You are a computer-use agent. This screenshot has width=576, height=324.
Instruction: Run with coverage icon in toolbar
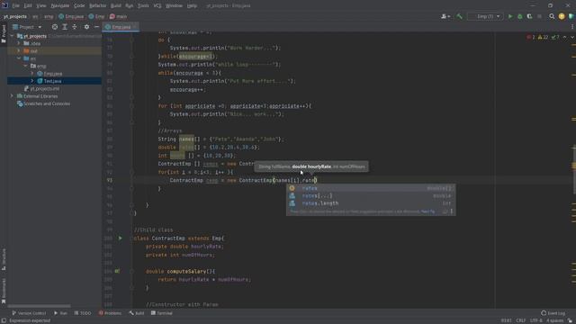pos(529,16)
